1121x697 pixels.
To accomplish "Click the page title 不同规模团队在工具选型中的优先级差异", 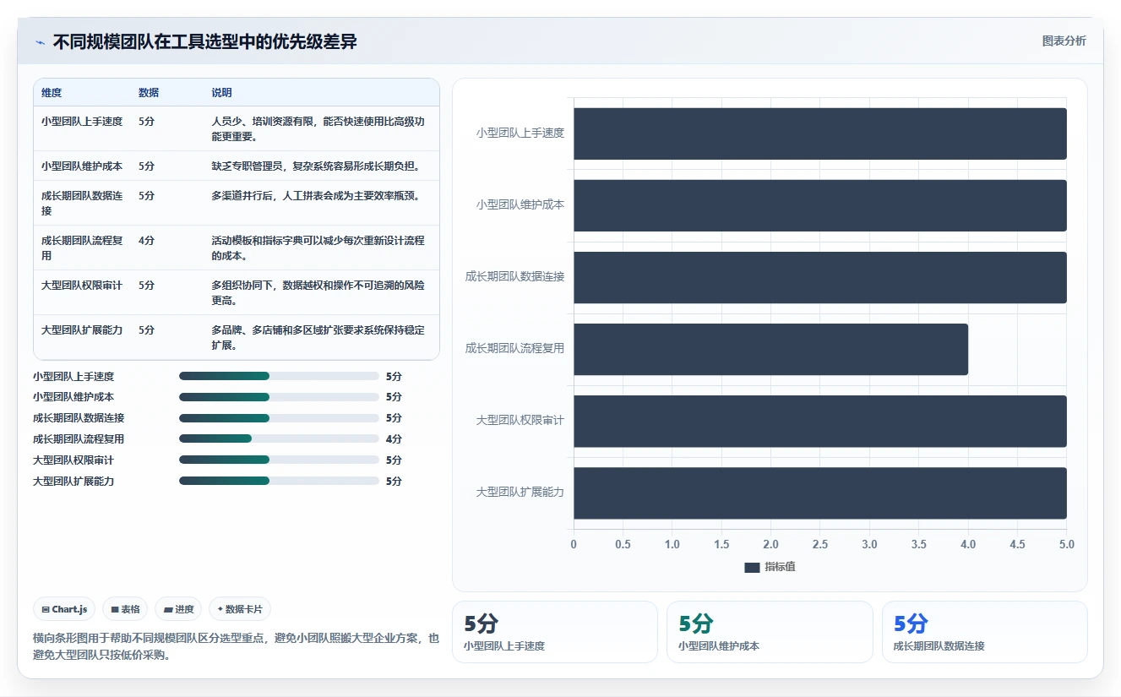I will (x=205, y=41).
